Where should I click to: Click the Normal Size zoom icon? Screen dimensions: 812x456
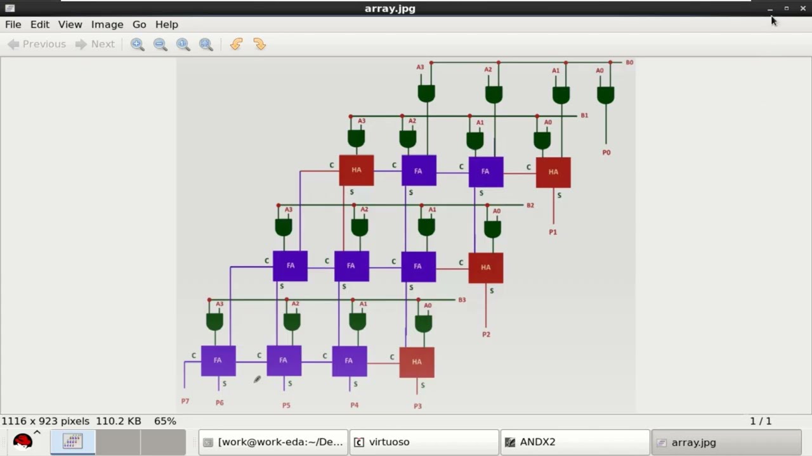(x=183, y=44)
